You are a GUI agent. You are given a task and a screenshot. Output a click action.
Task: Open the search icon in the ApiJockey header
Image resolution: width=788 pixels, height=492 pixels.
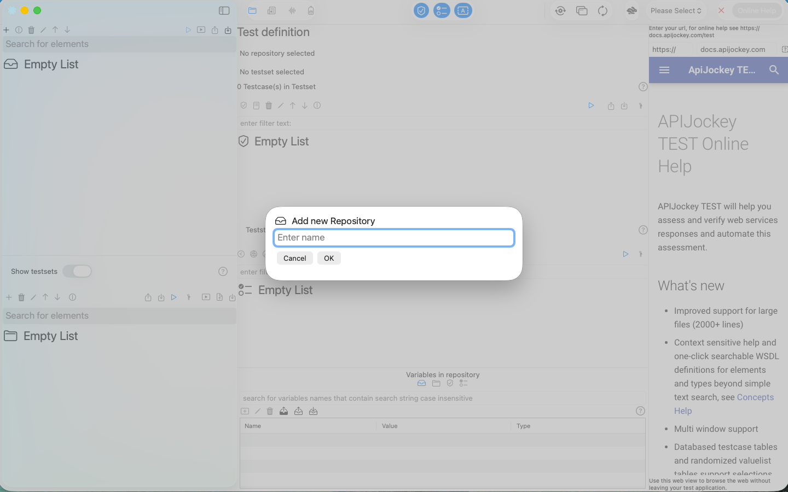pos(774,70)
